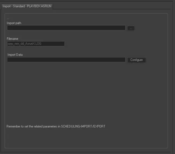Viewport: 175px width, 154px height.
Task: Click the Import path label
Action: tap(14, 23)
